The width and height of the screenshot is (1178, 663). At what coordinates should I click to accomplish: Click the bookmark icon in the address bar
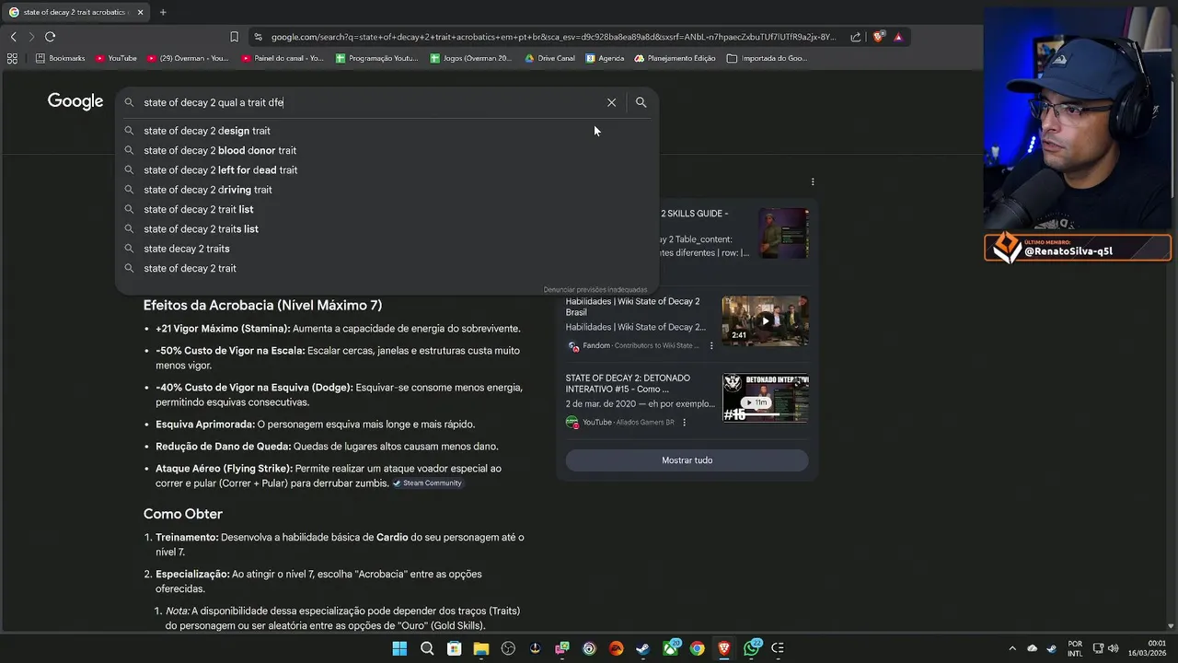tap(234, 37)
